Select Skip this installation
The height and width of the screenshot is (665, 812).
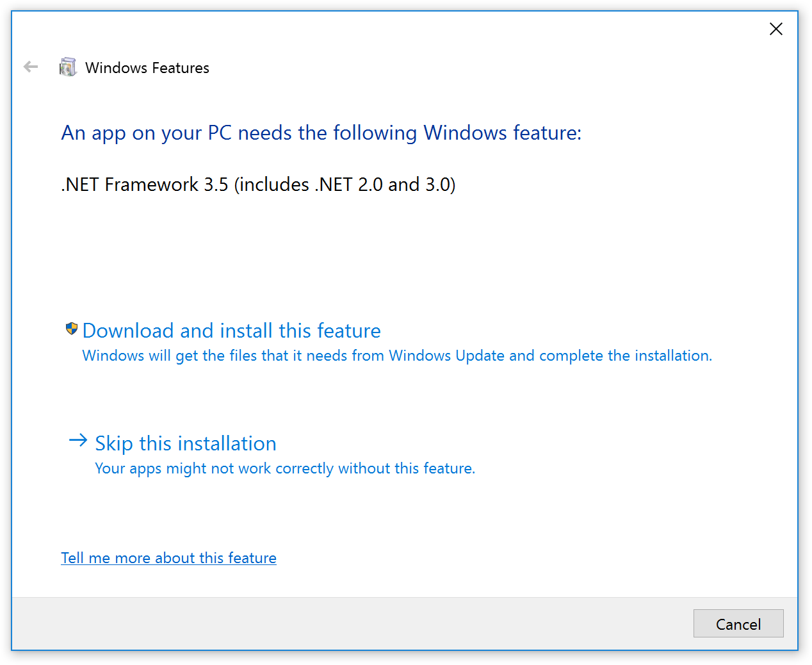coord(185,443)
